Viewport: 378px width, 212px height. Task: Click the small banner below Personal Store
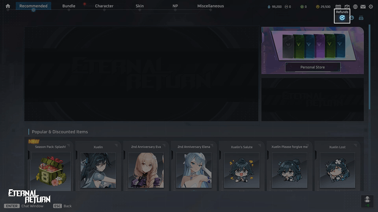[x=313, y=99]
